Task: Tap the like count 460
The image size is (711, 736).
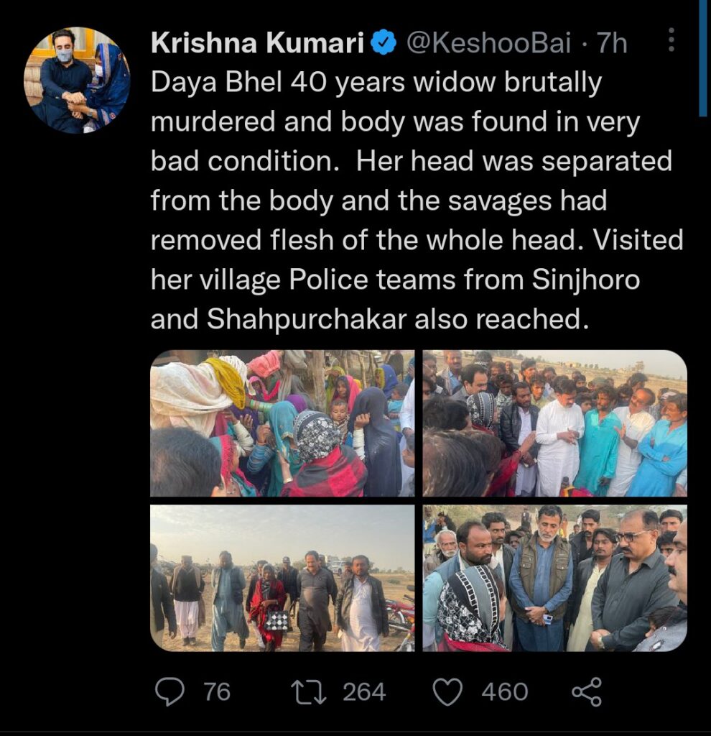Action: (505, 692)
